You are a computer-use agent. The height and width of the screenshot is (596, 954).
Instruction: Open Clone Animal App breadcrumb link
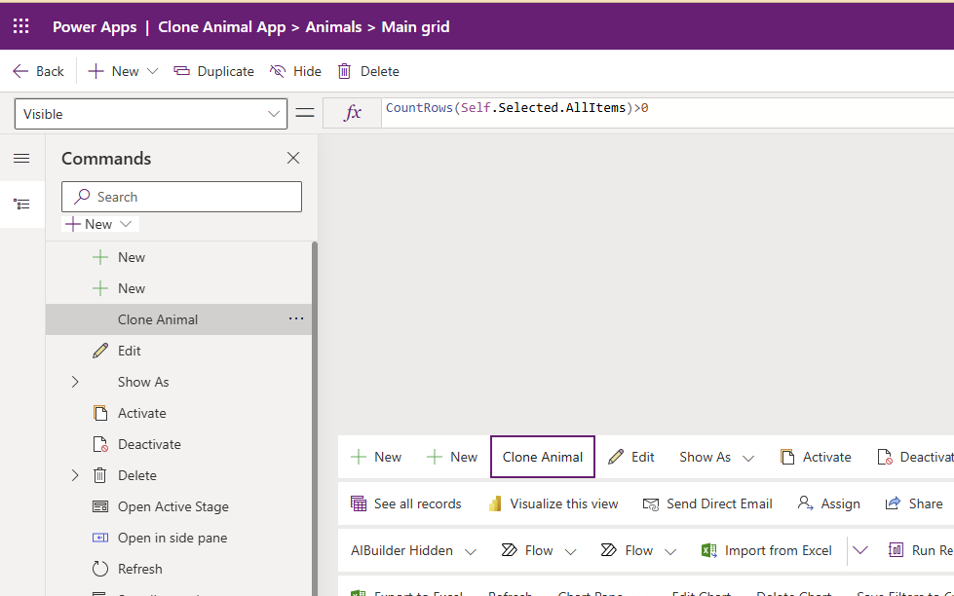pyautogui.click(x=221, y=26)
